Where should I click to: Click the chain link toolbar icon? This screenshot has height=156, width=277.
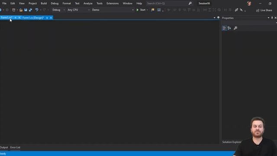coord(236,10)
